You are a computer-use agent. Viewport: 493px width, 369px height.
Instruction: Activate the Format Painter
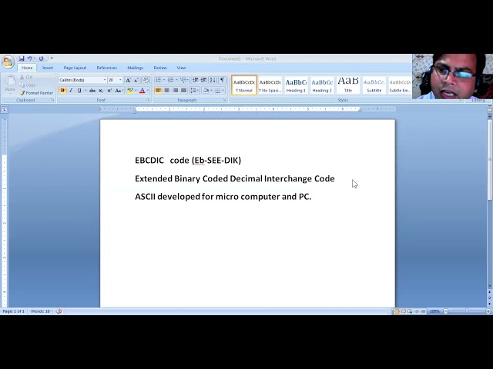tap(36, 93)
